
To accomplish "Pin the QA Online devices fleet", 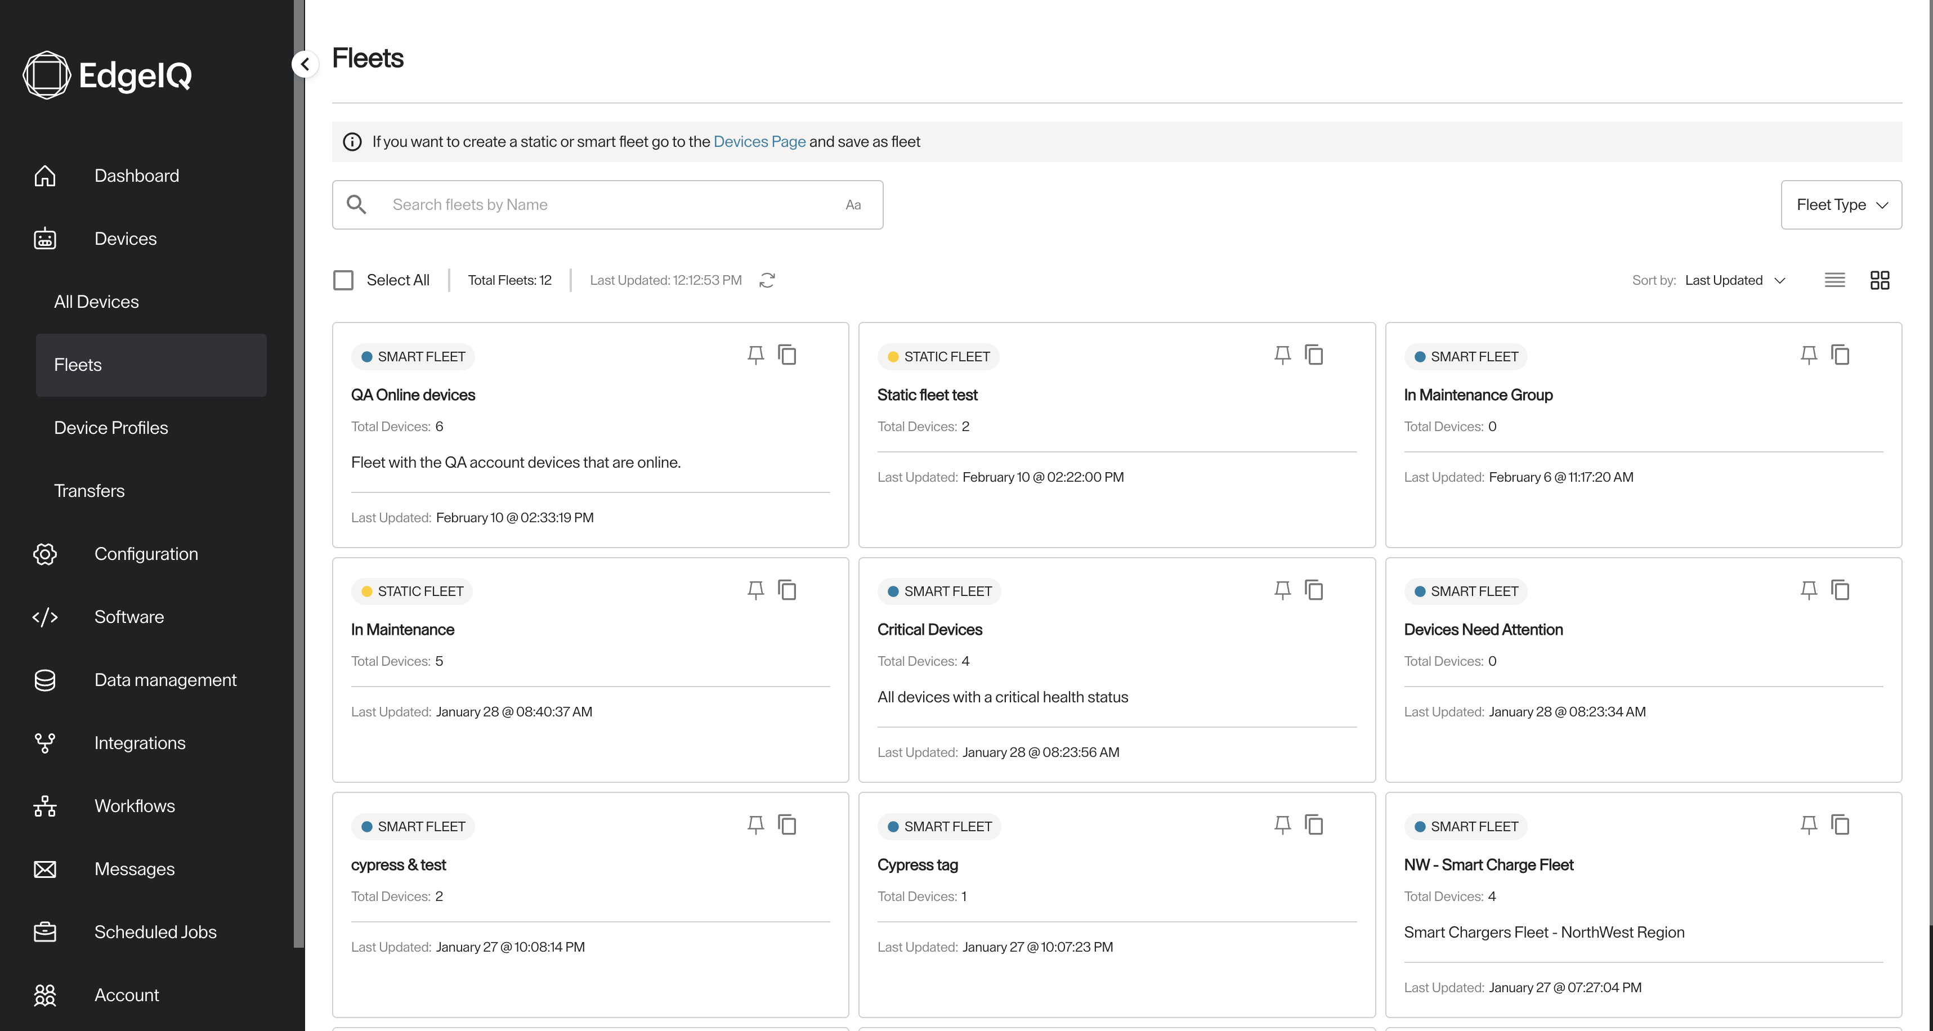I will (x=755, y=355).
